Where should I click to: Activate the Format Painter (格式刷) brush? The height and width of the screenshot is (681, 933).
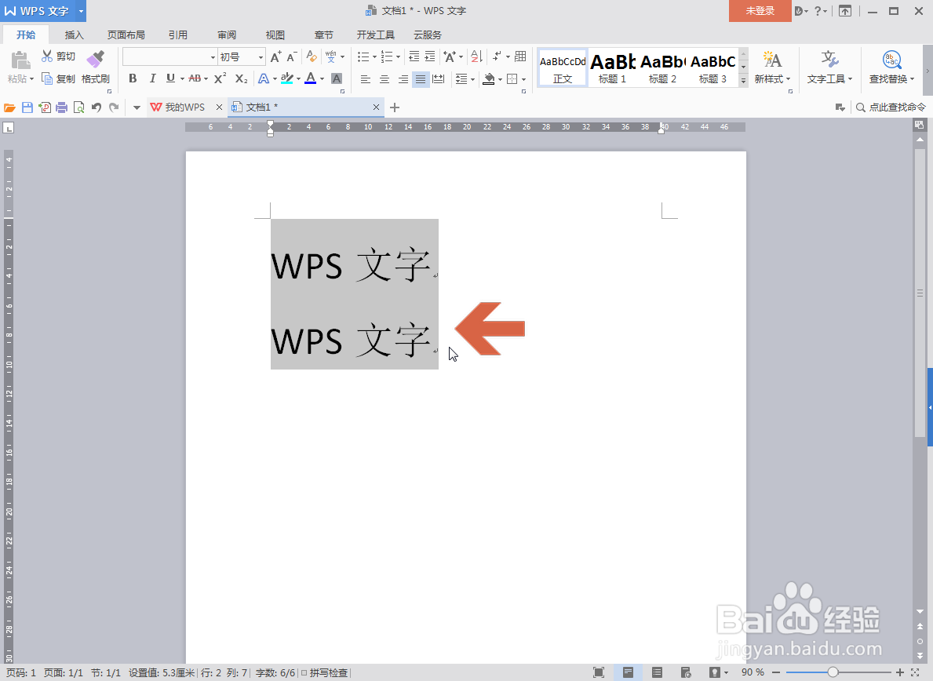(x=95, y=67)
